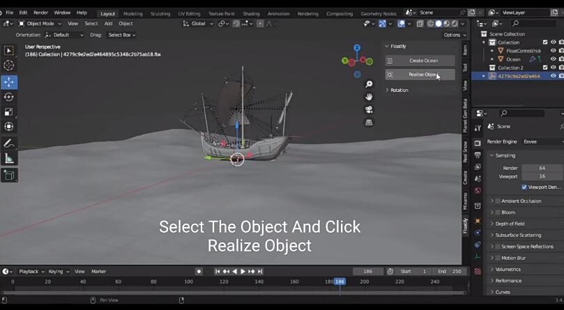Open the Drag Select Box dropdown

122,36
